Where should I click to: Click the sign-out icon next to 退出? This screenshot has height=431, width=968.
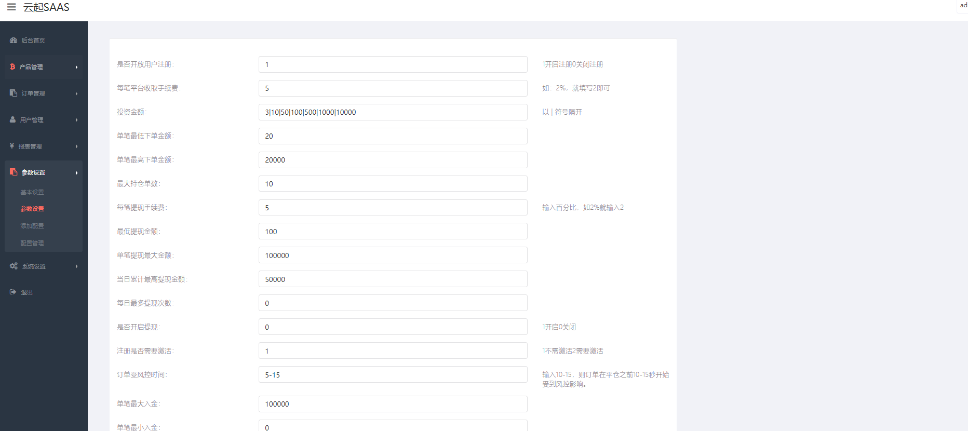pyautogui.click(x=13, y=292)
